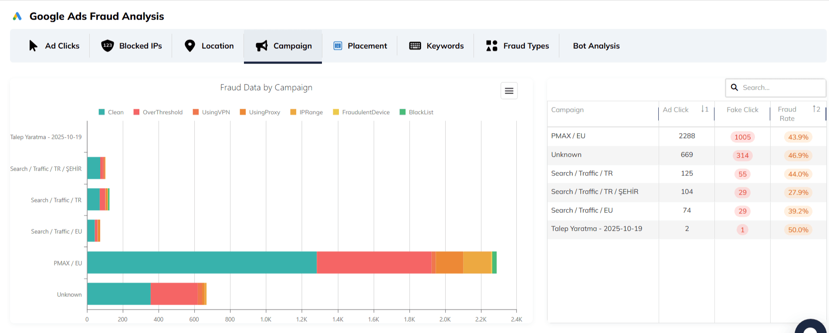Screen dimensions: 829x333
Task: Click the Blocked IPs shield icon
Action: pyautogui.click(x=107, y=46)
